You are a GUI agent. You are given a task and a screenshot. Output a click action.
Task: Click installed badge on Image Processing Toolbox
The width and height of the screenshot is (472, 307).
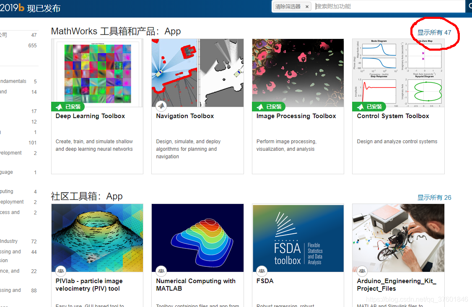coord(269,107)
